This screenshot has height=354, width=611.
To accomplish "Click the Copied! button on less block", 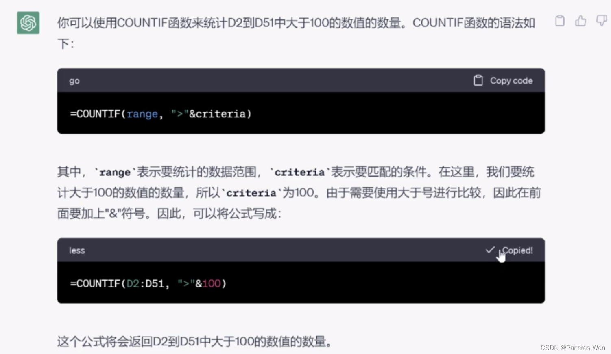I will (509, 250).
